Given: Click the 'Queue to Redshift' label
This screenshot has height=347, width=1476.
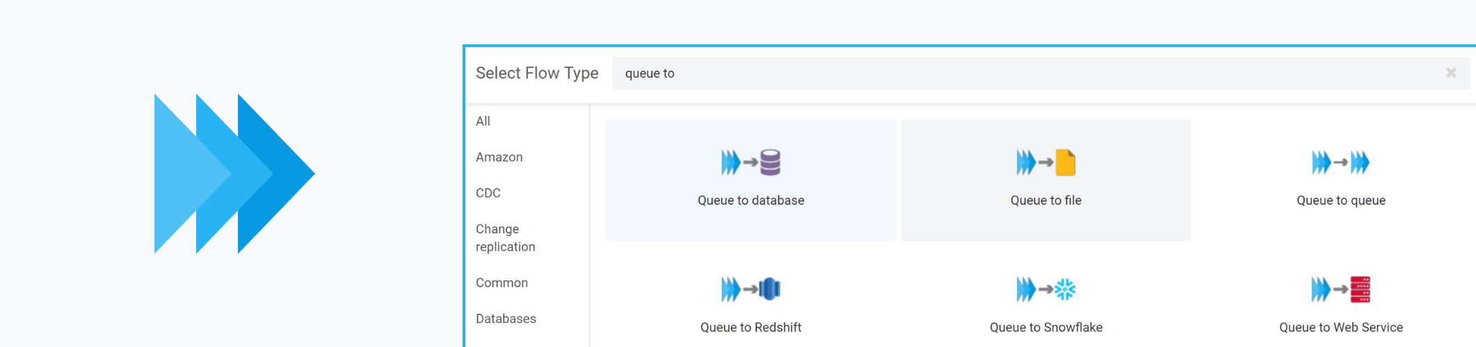Looking at the screenshot, I should (751, 328).
